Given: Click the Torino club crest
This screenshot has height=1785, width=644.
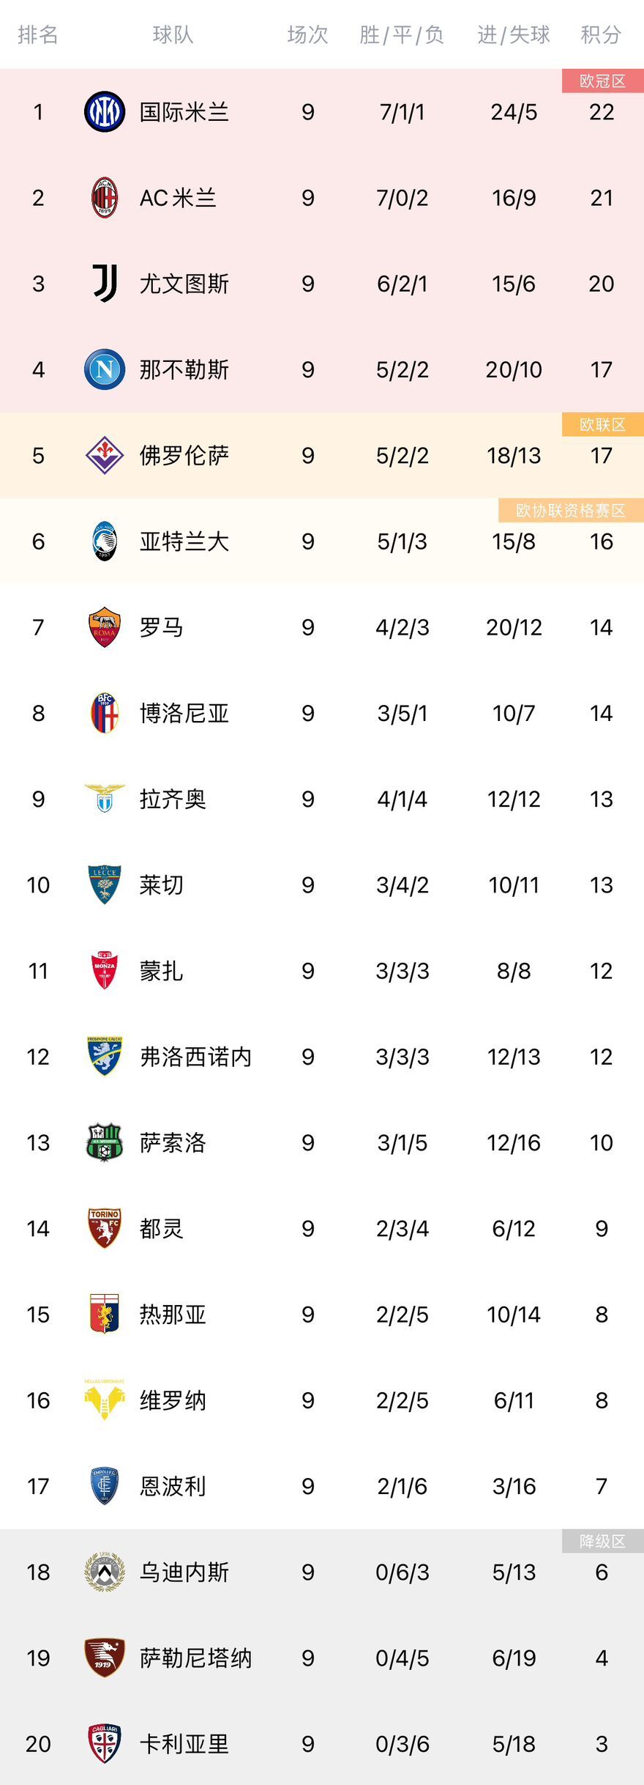Looking at the screenshot, I should pyautogui.click(x=105, y=1228).
